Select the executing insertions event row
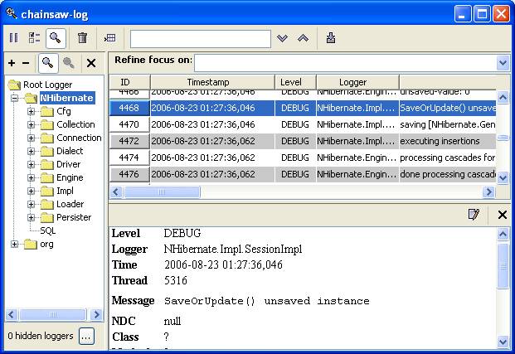This screenshot has width=515, height=354. tap(303, 141)
